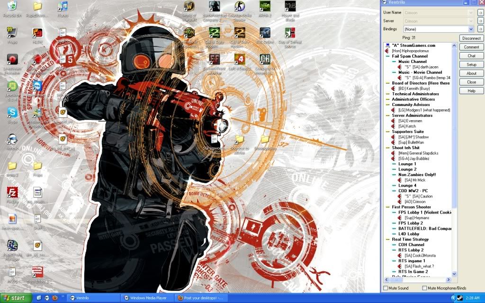Select user [Sup] Heymans

click(x=417, y=218)
